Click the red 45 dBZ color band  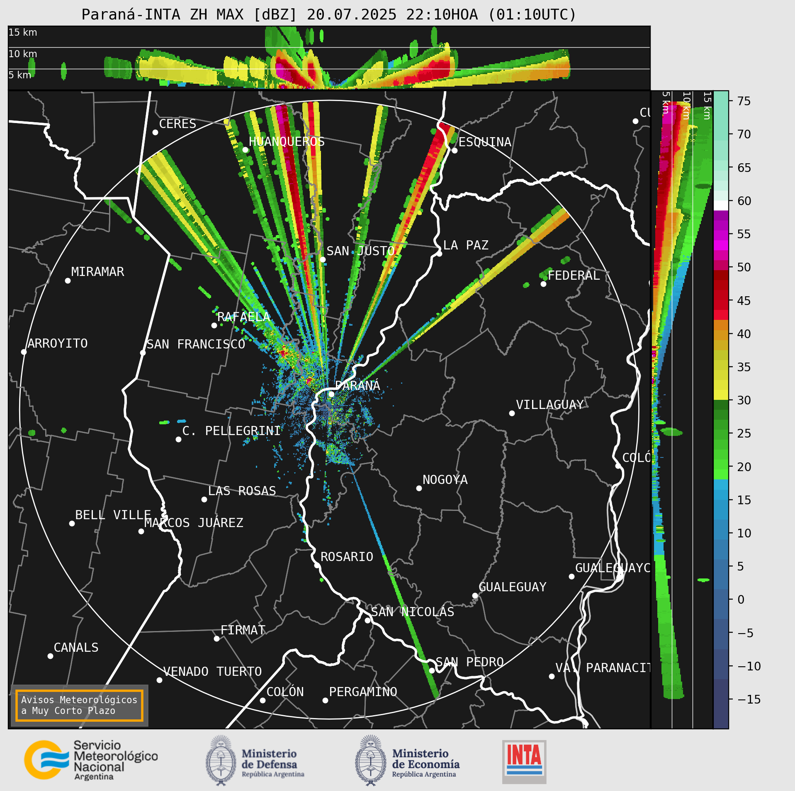click(x=721, y=300)
